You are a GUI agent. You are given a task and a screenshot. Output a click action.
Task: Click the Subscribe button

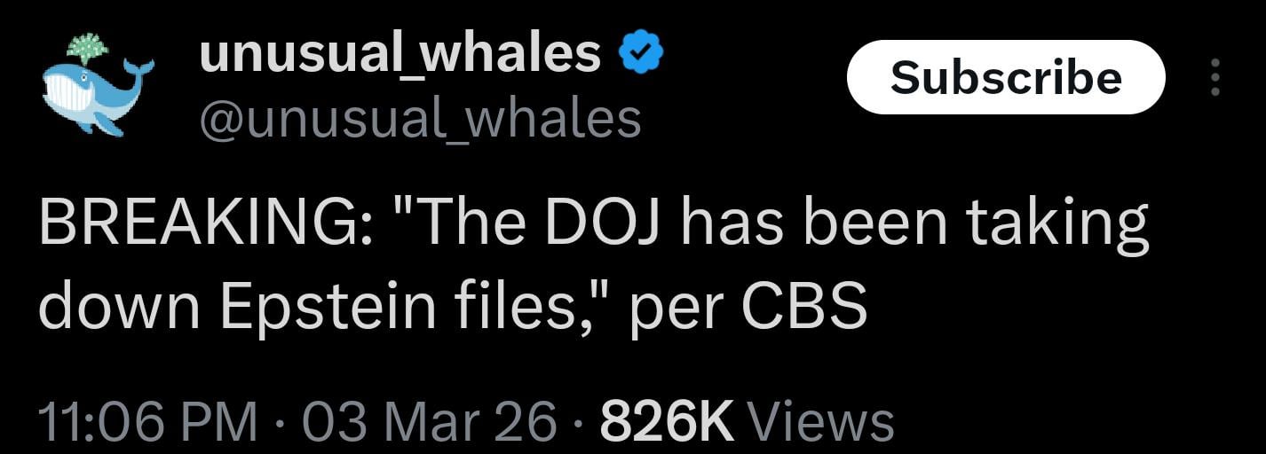1005,78
